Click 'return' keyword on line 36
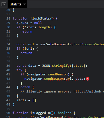Image resolution: width=104 pixels, height=118 pixels. (26, 53)
